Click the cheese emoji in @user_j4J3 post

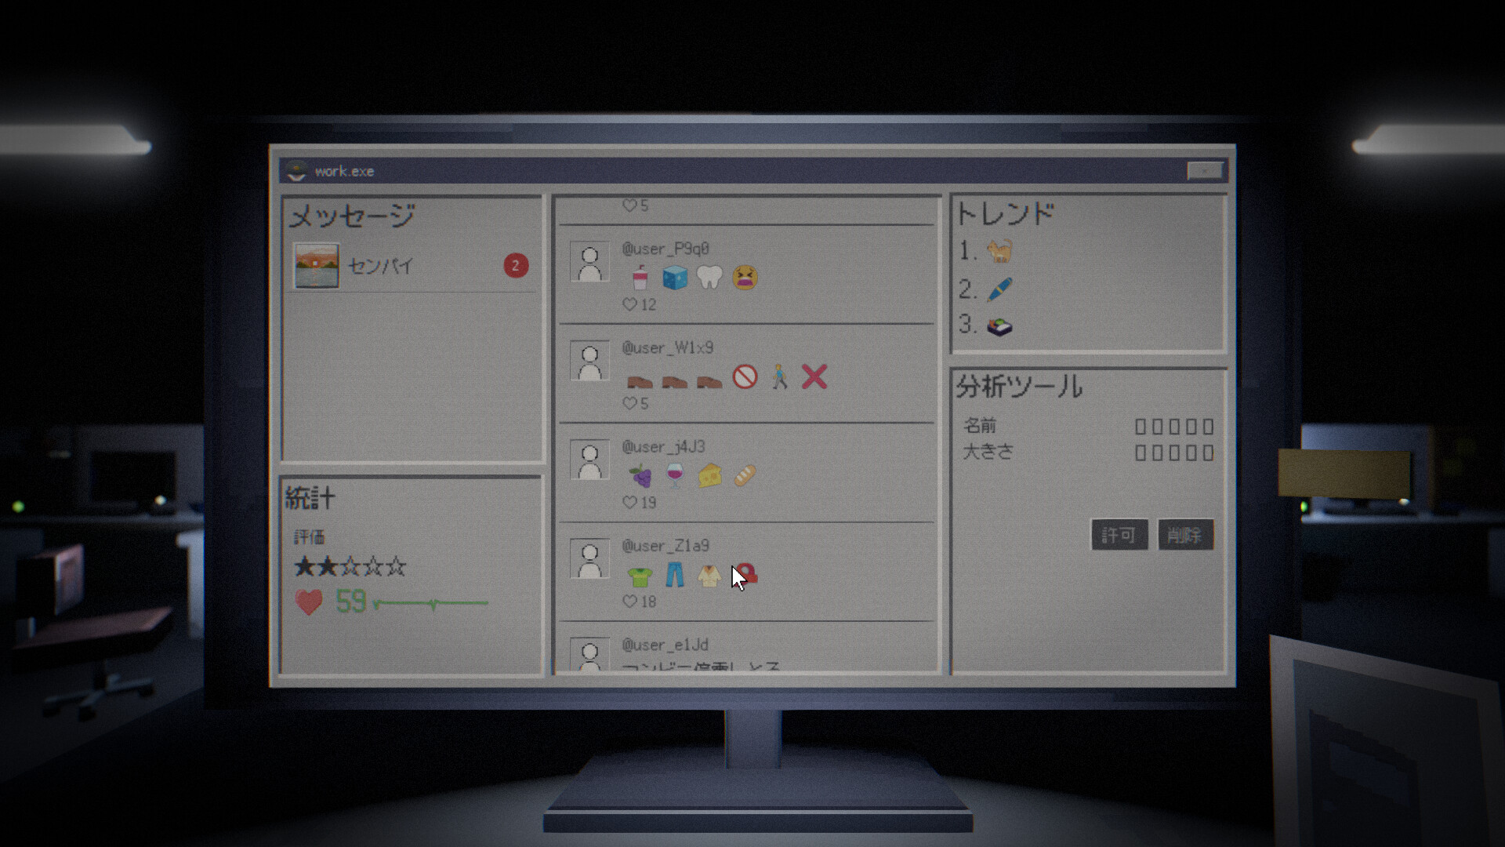tap(709, 475)
